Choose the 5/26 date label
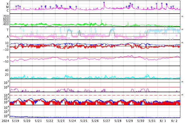Image resolution: width=185 pixels, height=123 pixels. pos(95,121)
